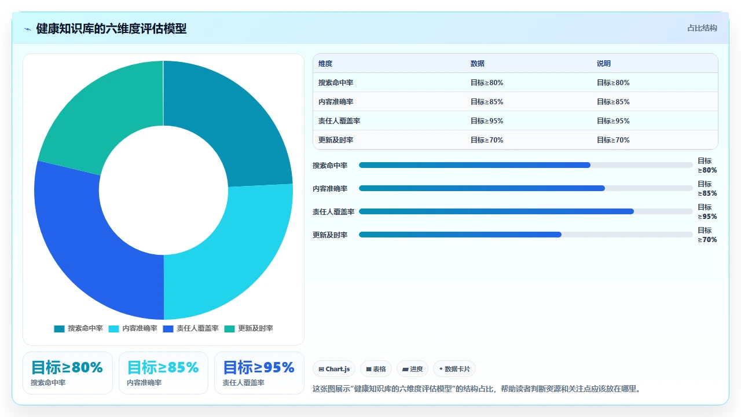Open the 目标≥85% 内容准确率 stat card

pyautogui.click(x=163, y=373)
